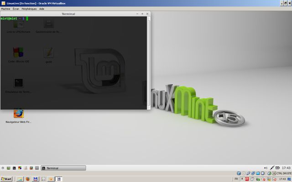Open the Mint panel menu button

pyautogui.click(x=3, y=168)
